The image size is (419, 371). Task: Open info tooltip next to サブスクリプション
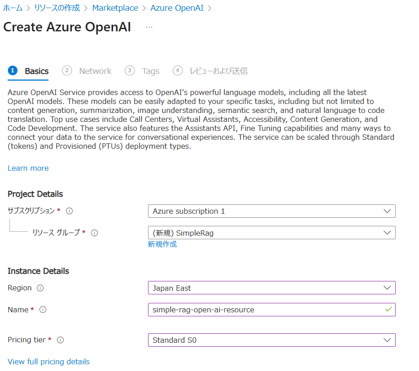point(69,211)
